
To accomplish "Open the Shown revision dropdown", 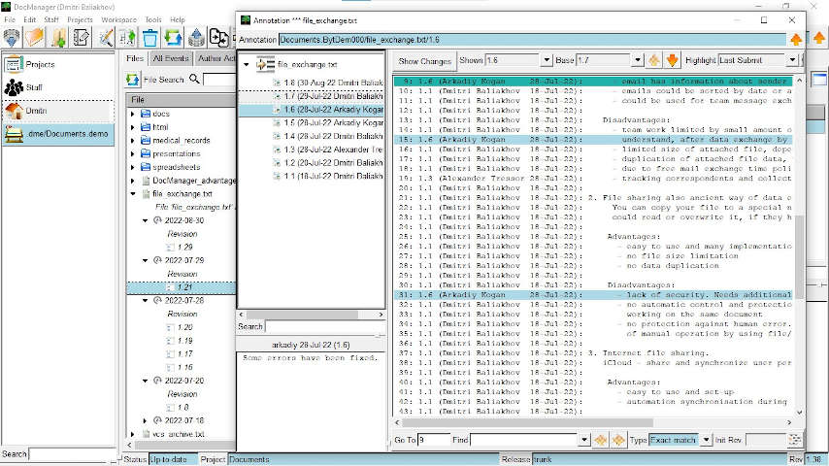I will click(x=546, y=60).
